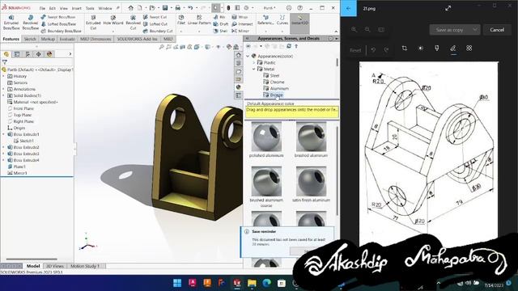This screenshot has width=518, height=291.
Task: Select the Chrome appearance folder
Action: click(x=274, y=82)
